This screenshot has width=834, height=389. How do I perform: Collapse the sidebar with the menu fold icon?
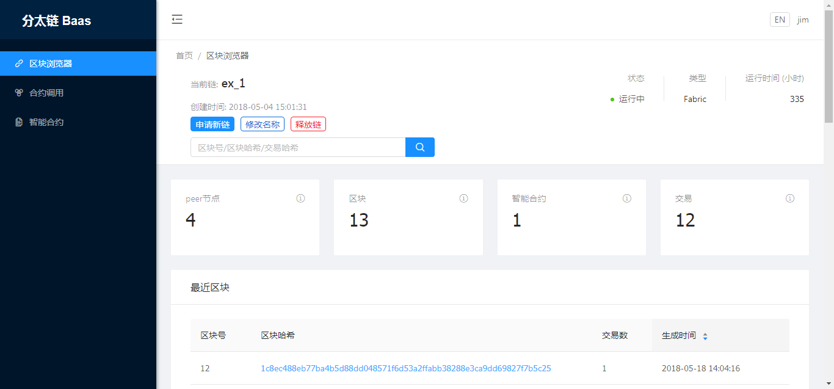coord(177,20)
